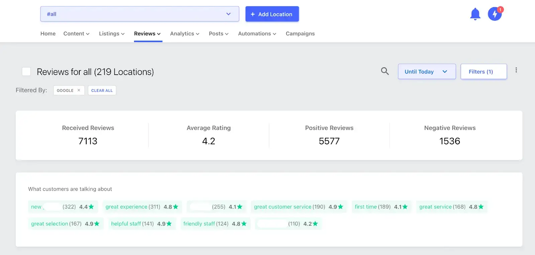Select the redacted topic tag with (110)
This screenshot has height=255, width=535.
(x=288, y=224)
